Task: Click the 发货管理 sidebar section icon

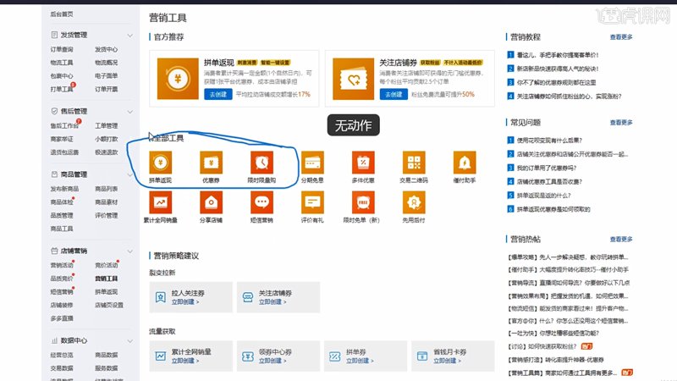Action: coord(54,35)
